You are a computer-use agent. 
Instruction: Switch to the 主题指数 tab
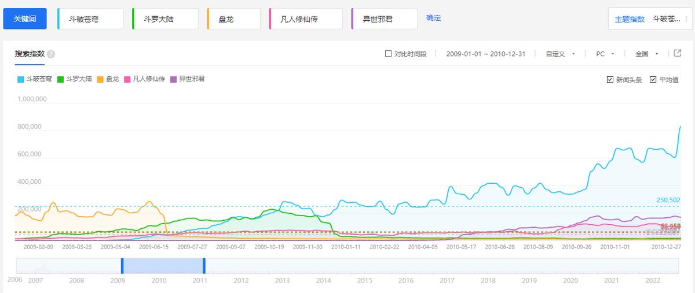[630, 19]
